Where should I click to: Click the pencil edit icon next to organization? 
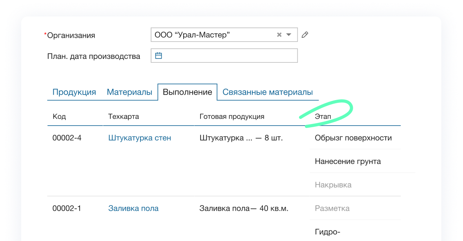click(305, 35)
